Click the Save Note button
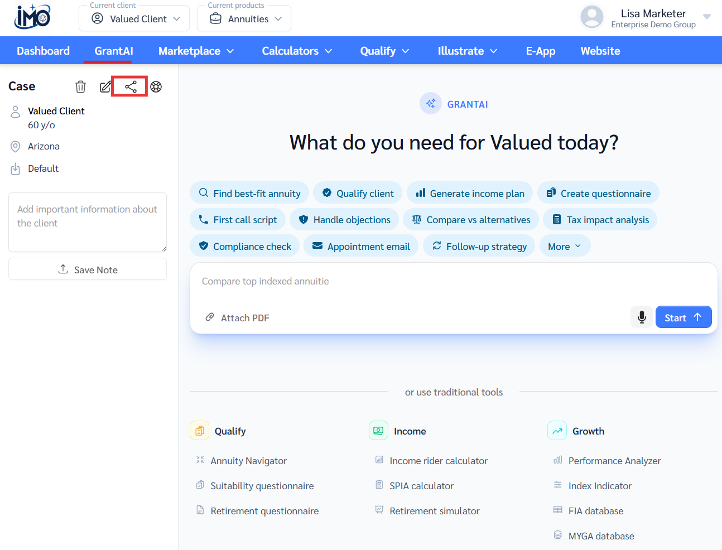The height and width of the screenshot is (550, 722). [x=88, y=269]
